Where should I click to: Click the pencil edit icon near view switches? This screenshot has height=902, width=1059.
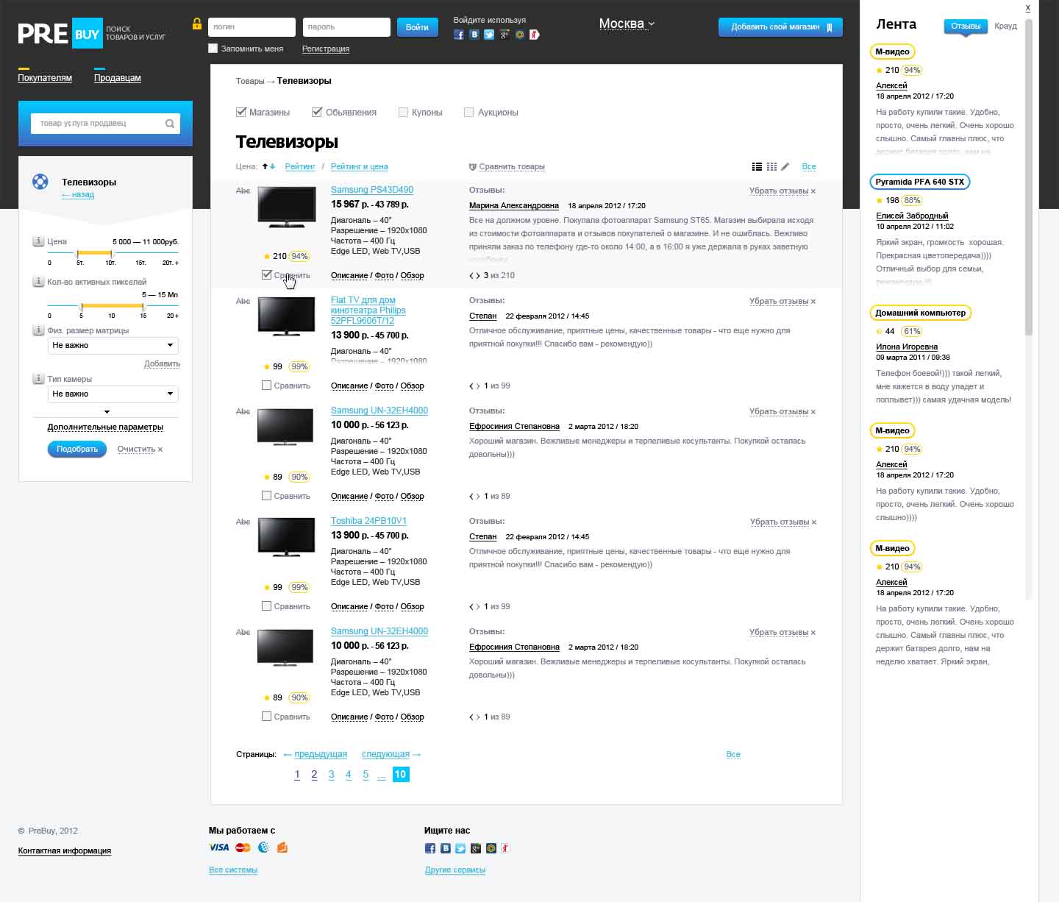[785, 167]
